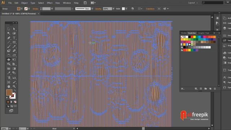The height and width of the screenshot is (130, 231).
Task: Set paint mode to Gradient
Action: 12,102
